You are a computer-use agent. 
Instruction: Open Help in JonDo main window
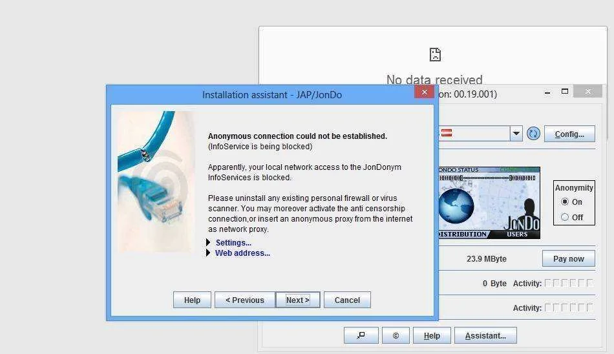pos(432,335)
